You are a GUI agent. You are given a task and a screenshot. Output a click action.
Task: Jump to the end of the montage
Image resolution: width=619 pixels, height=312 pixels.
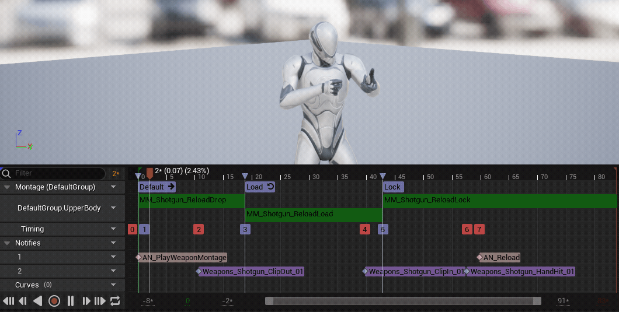[x=100, y=301]
